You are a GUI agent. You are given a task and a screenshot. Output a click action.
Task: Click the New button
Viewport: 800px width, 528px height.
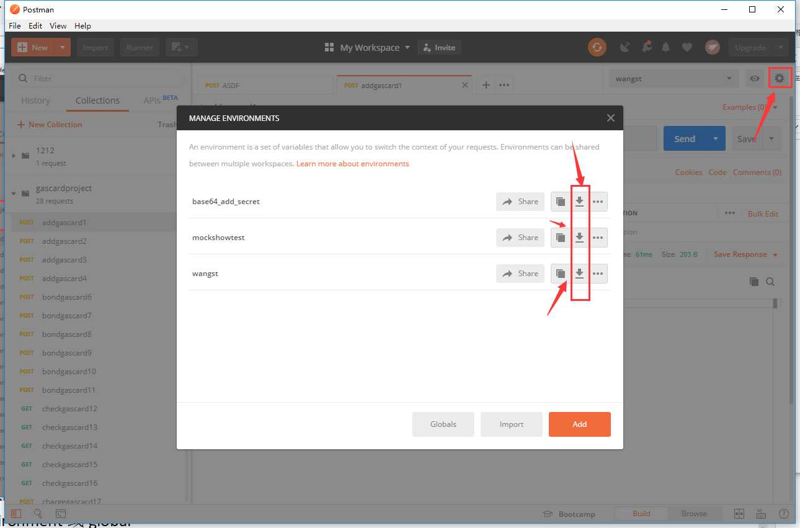pyautogui.click(x=33, y=48)
